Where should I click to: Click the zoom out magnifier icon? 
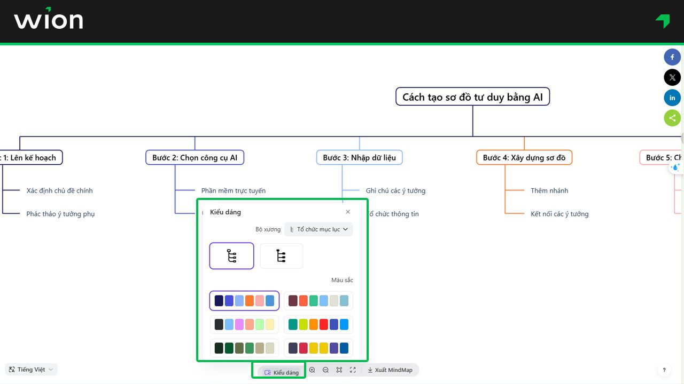point(325,370)
